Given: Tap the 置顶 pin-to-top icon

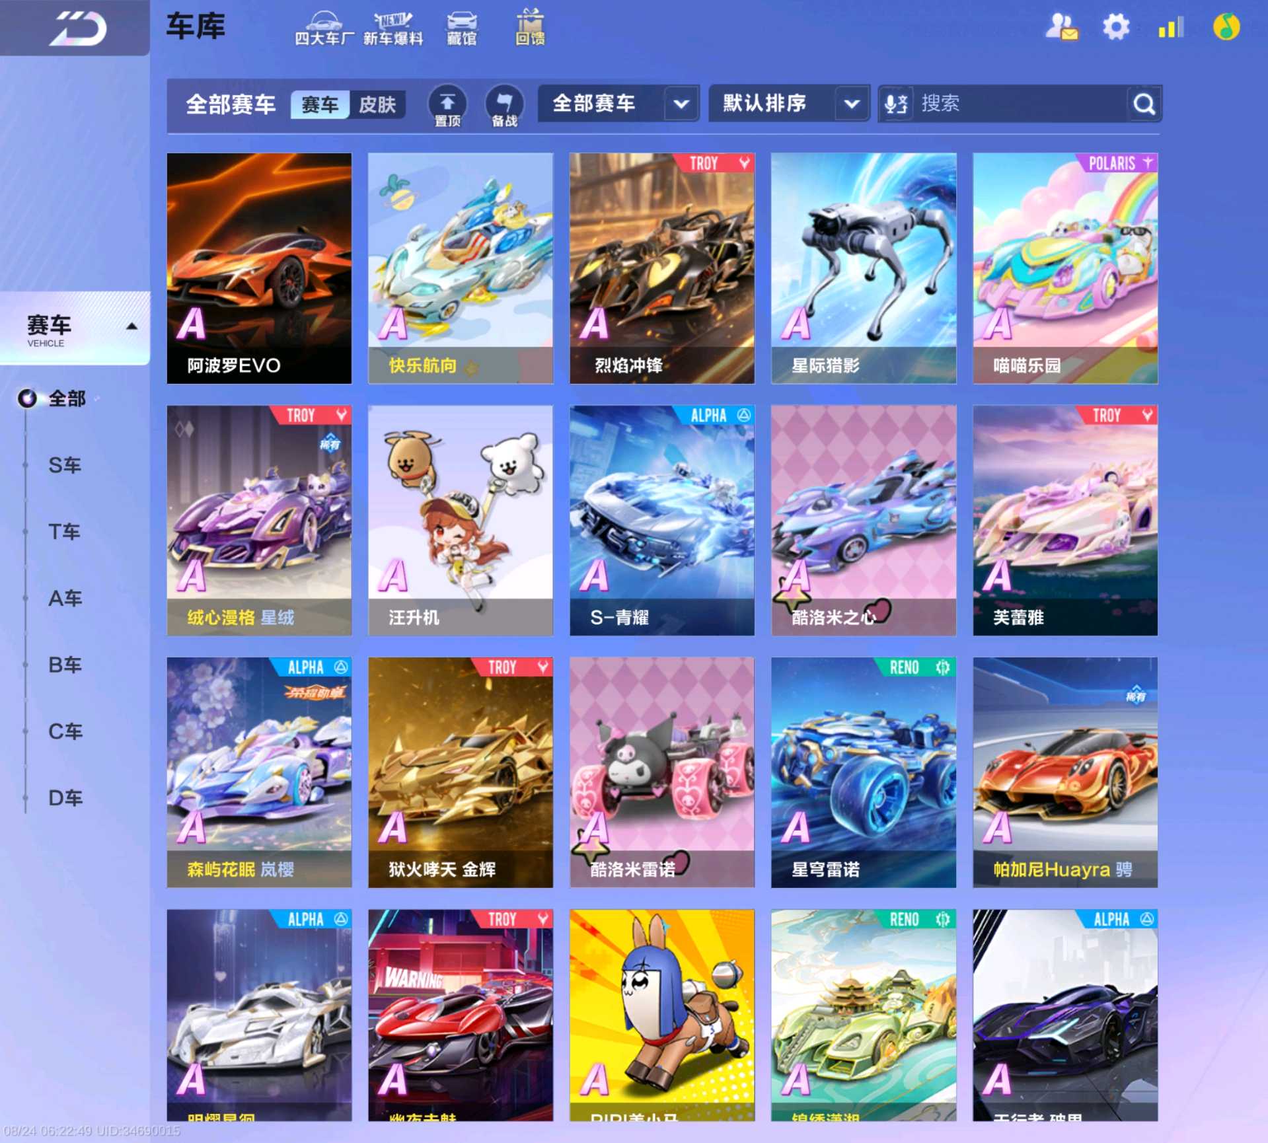Looking at the screenshot, I should [447, 105].
